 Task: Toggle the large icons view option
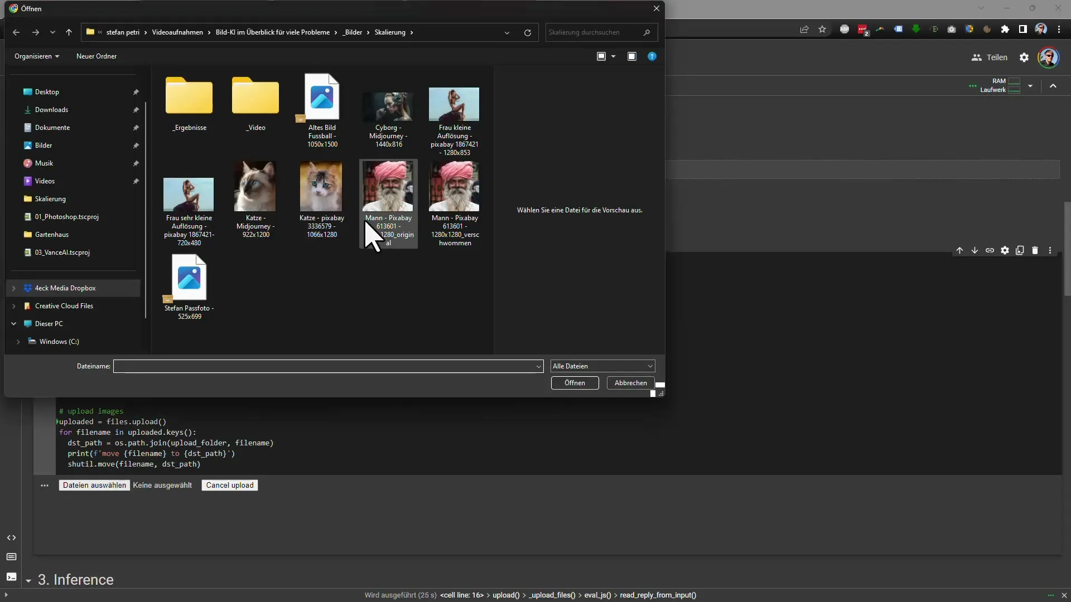[612, 56]
